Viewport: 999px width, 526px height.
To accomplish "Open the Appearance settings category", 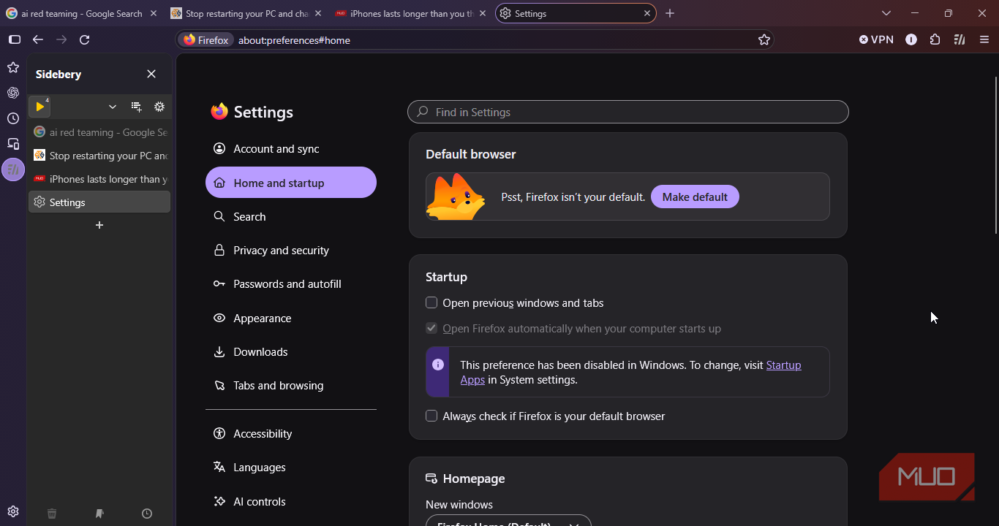I will (291, 318).
